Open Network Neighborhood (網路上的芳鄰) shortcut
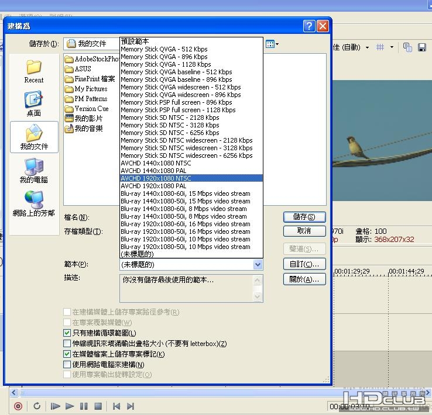This screenshot has height=415, width=432. tap(34, 204)
